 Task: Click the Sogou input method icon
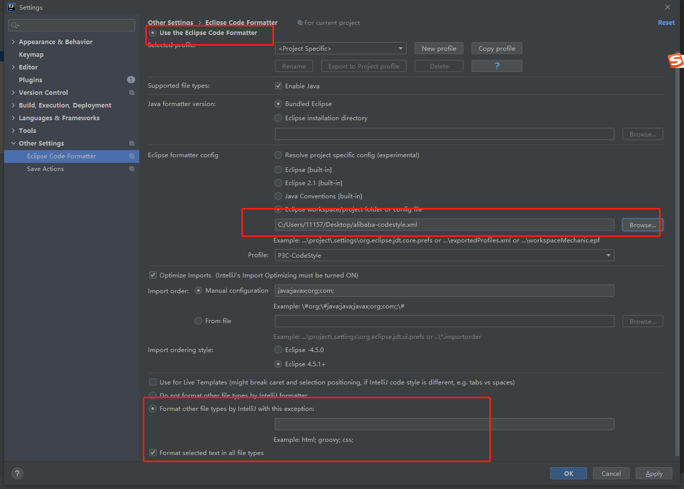click(676, 60)
